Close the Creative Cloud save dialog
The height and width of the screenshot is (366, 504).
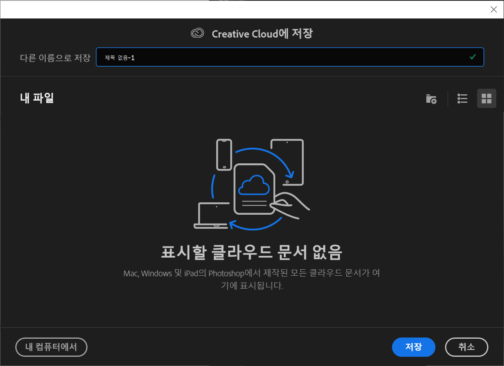[494, 9]
